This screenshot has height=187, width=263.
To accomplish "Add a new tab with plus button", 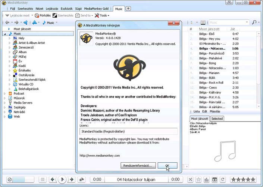I will (x=128, y=8).
